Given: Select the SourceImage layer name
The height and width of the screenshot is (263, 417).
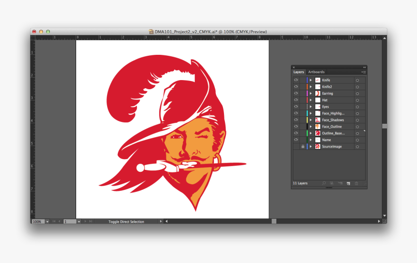Looking at the screenshot, I should coord(332,147).
